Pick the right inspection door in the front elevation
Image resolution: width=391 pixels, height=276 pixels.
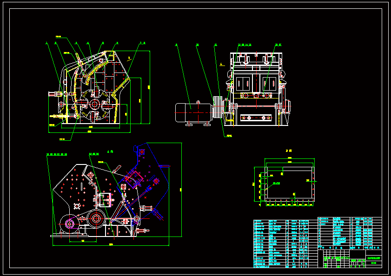tap(270, 84)
